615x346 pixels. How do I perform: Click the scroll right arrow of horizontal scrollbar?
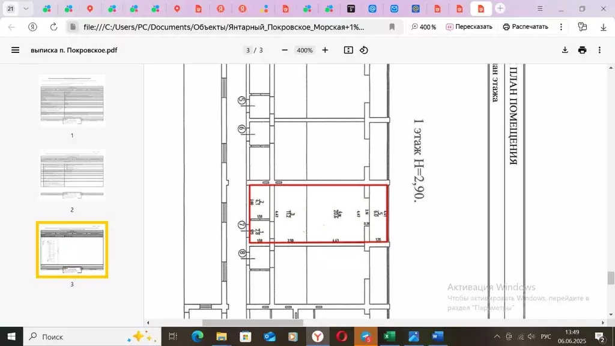(603, 323)
